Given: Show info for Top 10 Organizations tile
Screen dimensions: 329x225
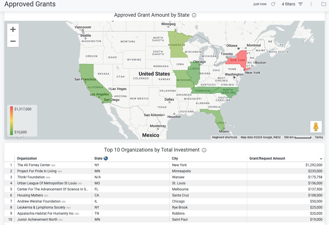Looking at the screenshot, I should click(x=204, y=150).
